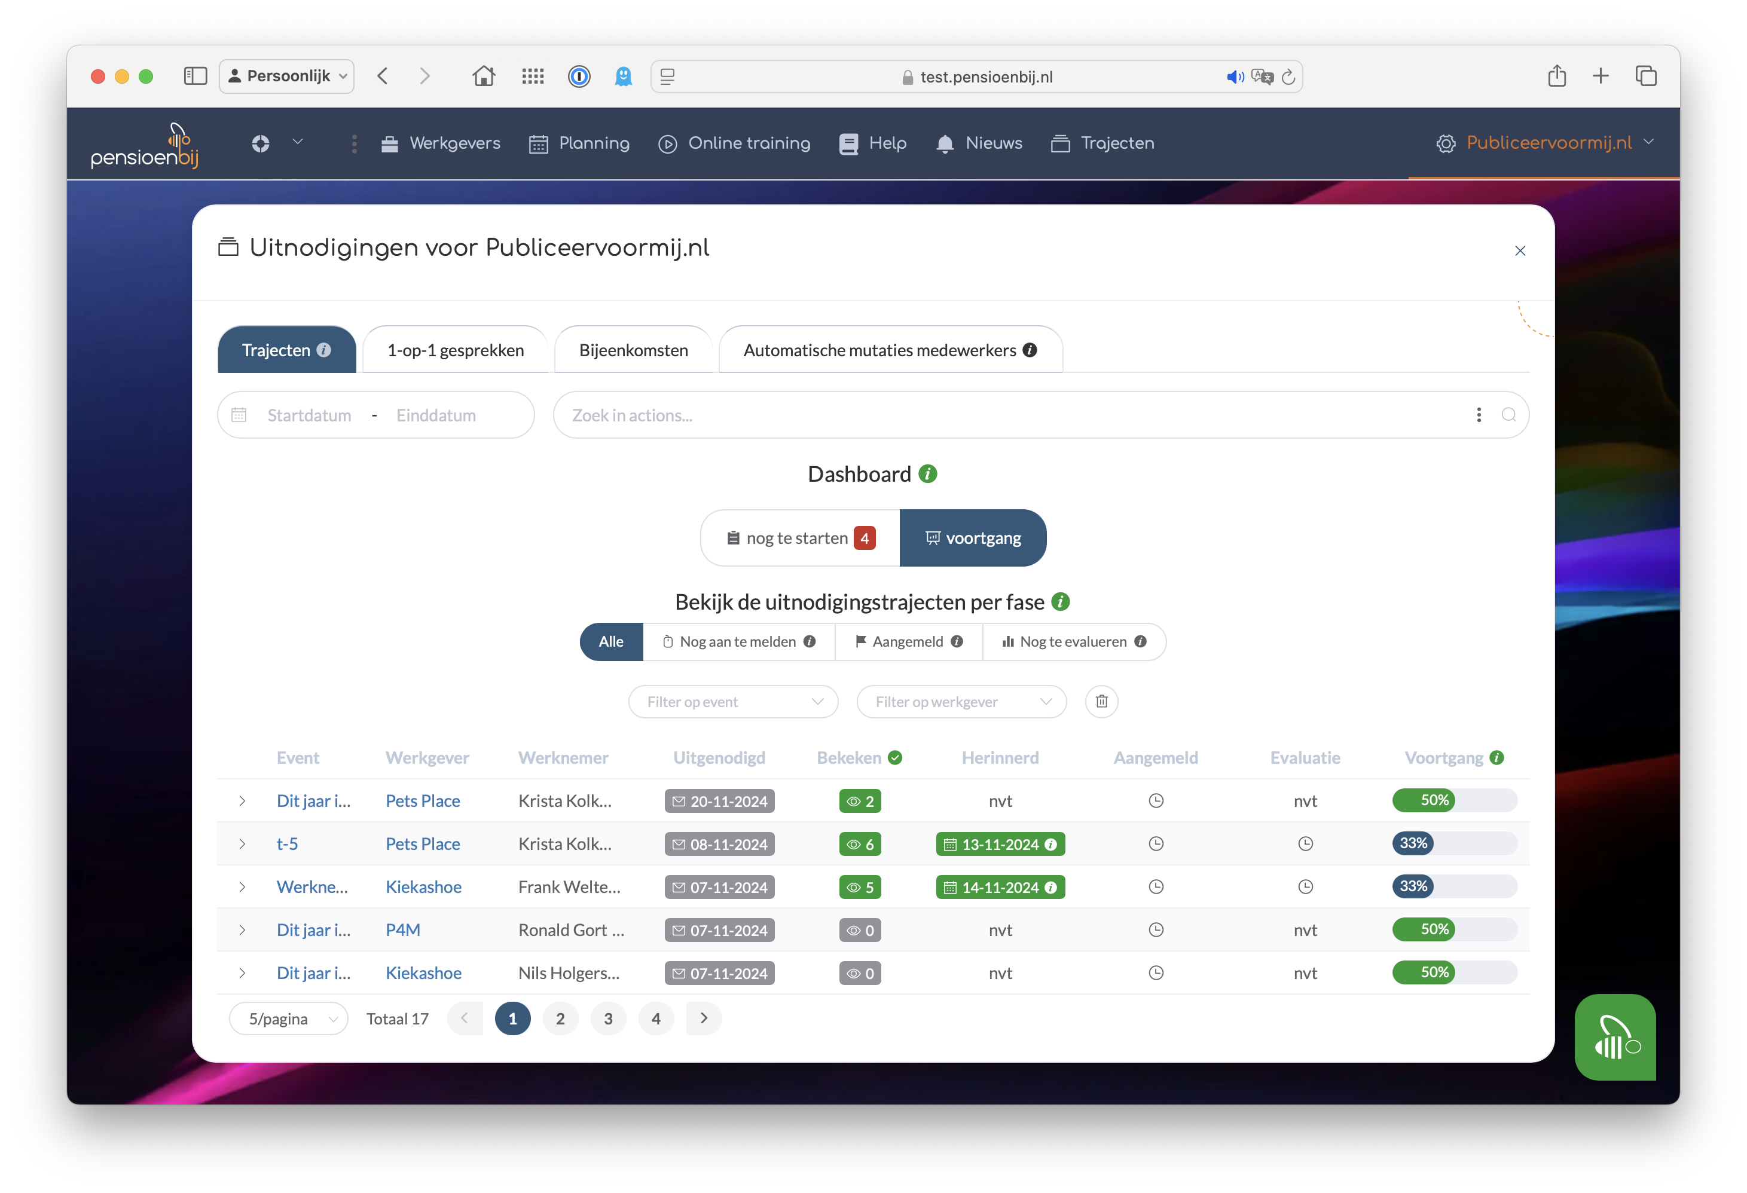Click the Nieuws bell icon
This screenshot has height=1193, width=1747.
pos(945,143)
